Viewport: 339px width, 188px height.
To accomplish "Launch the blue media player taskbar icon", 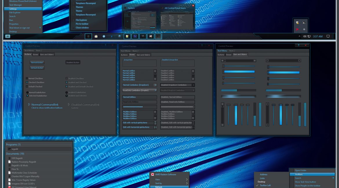I will click(x=104, y=36).
